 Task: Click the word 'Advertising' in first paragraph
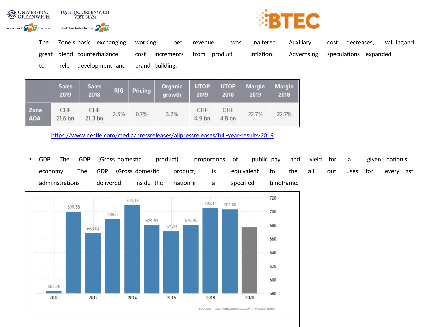point(303,54)
